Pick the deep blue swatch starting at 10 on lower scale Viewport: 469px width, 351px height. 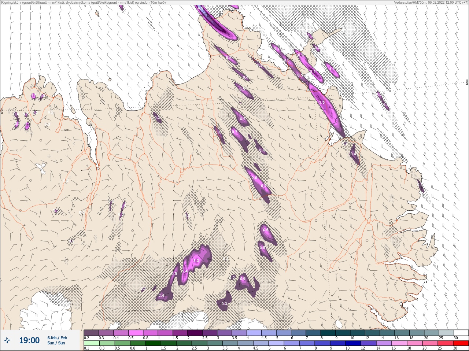point(353,343)
